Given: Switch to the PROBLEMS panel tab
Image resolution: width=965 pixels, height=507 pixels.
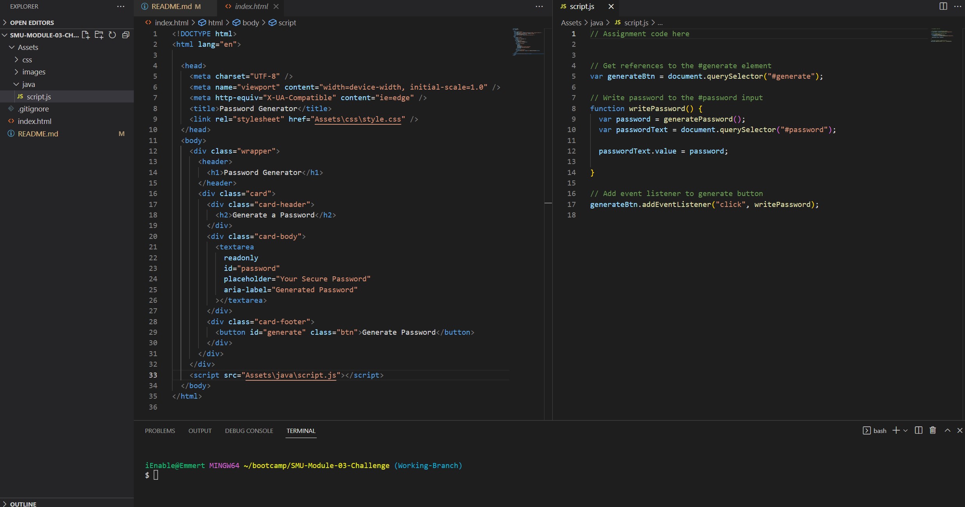Looking at the screenshot, I should (160, 431).
